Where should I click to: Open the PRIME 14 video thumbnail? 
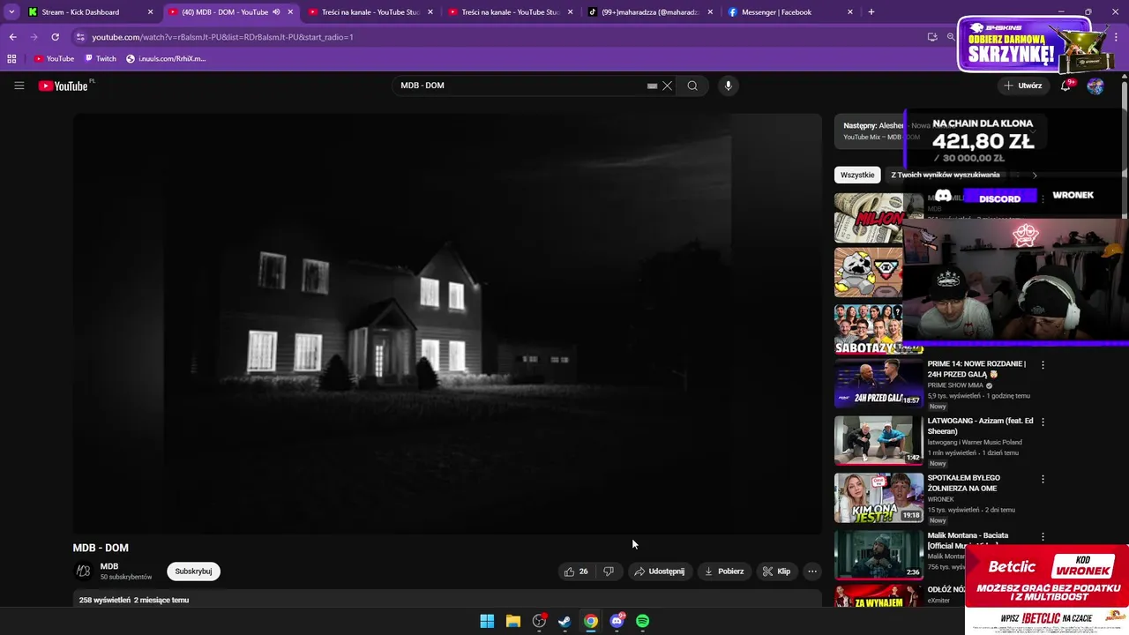click(x=879, y=383)
